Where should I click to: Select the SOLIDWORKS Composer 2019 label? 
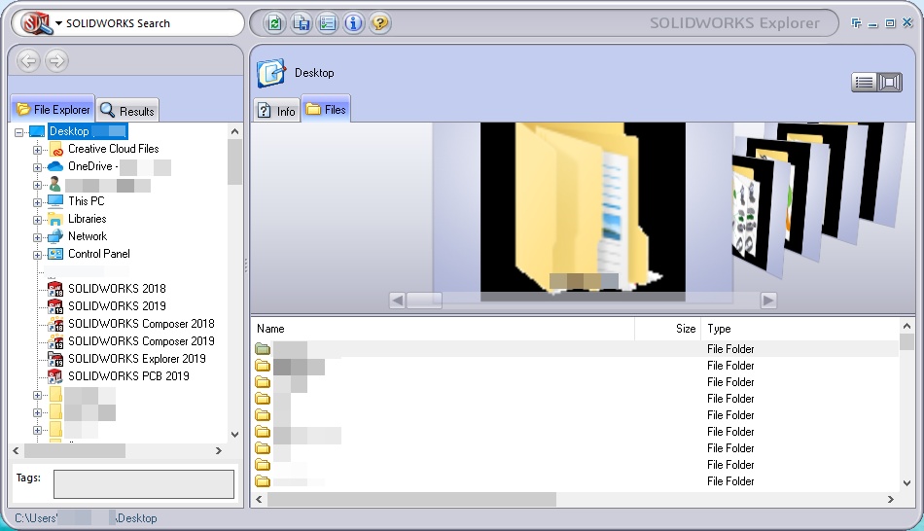tap(141, 340)
